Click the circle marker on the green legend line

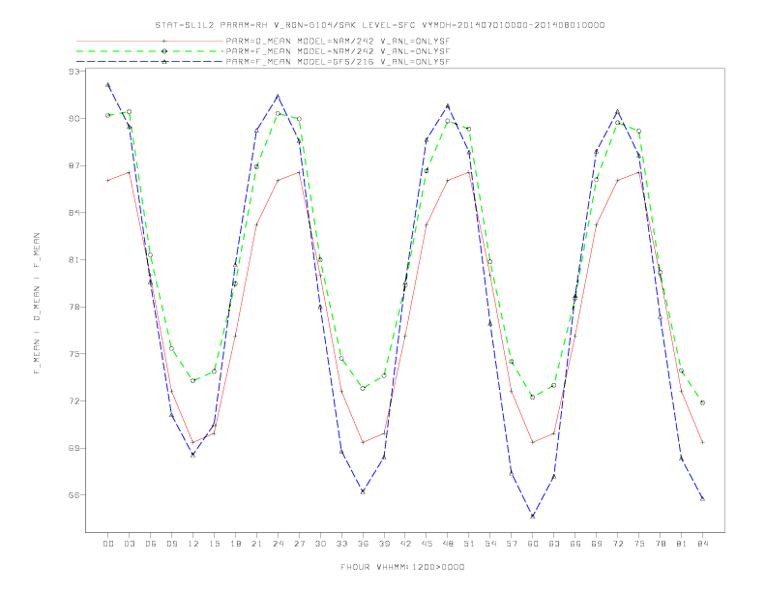164,51
